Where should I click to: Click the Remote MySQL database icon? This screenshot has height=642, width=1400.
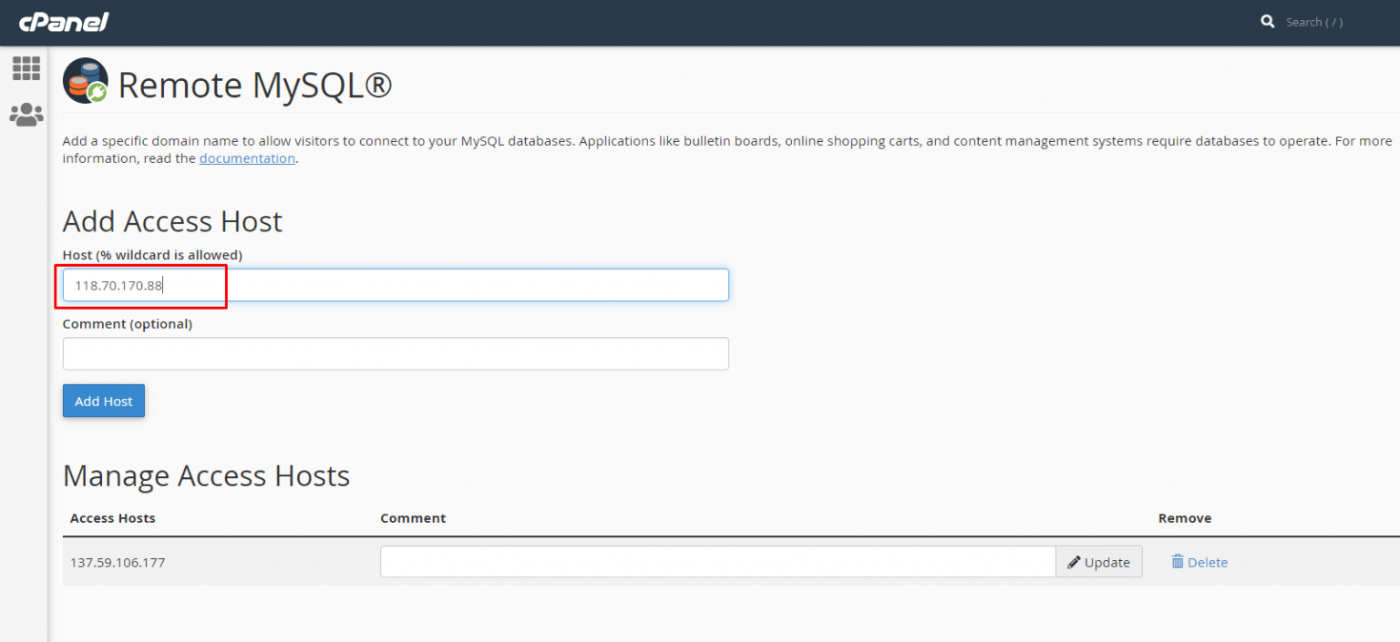(85, 81)
